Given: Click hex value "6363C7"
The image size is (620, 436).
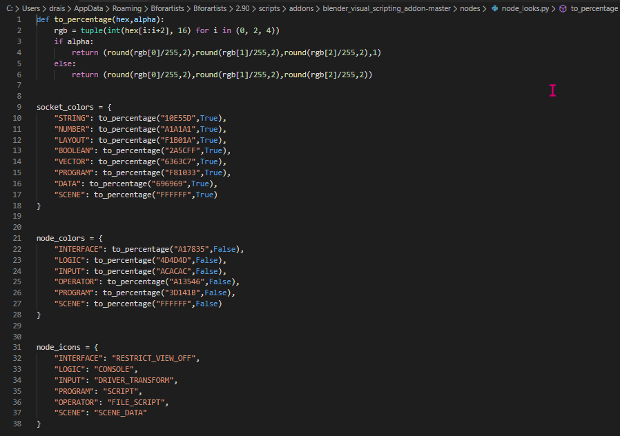Looking at the screenshot, I should [177, 161].
